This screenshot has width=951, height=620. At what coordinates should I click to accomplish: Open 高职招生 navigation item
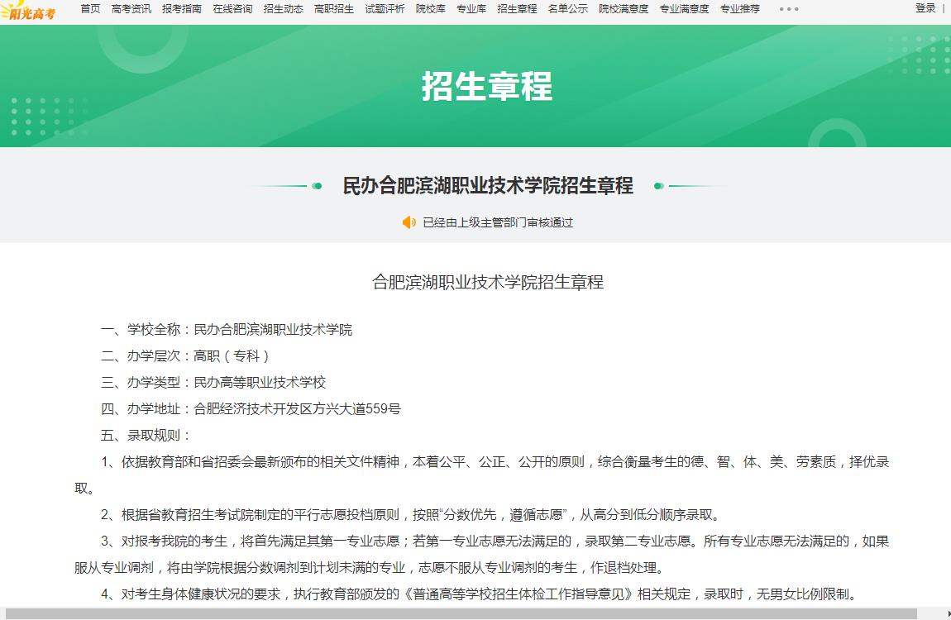click(x=334, y=8)
